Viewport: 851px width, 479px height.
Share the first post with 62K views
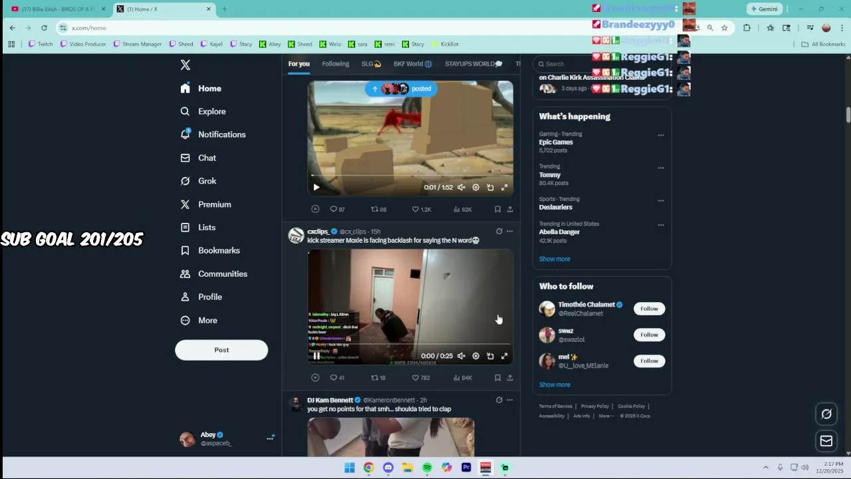[510, 209]
